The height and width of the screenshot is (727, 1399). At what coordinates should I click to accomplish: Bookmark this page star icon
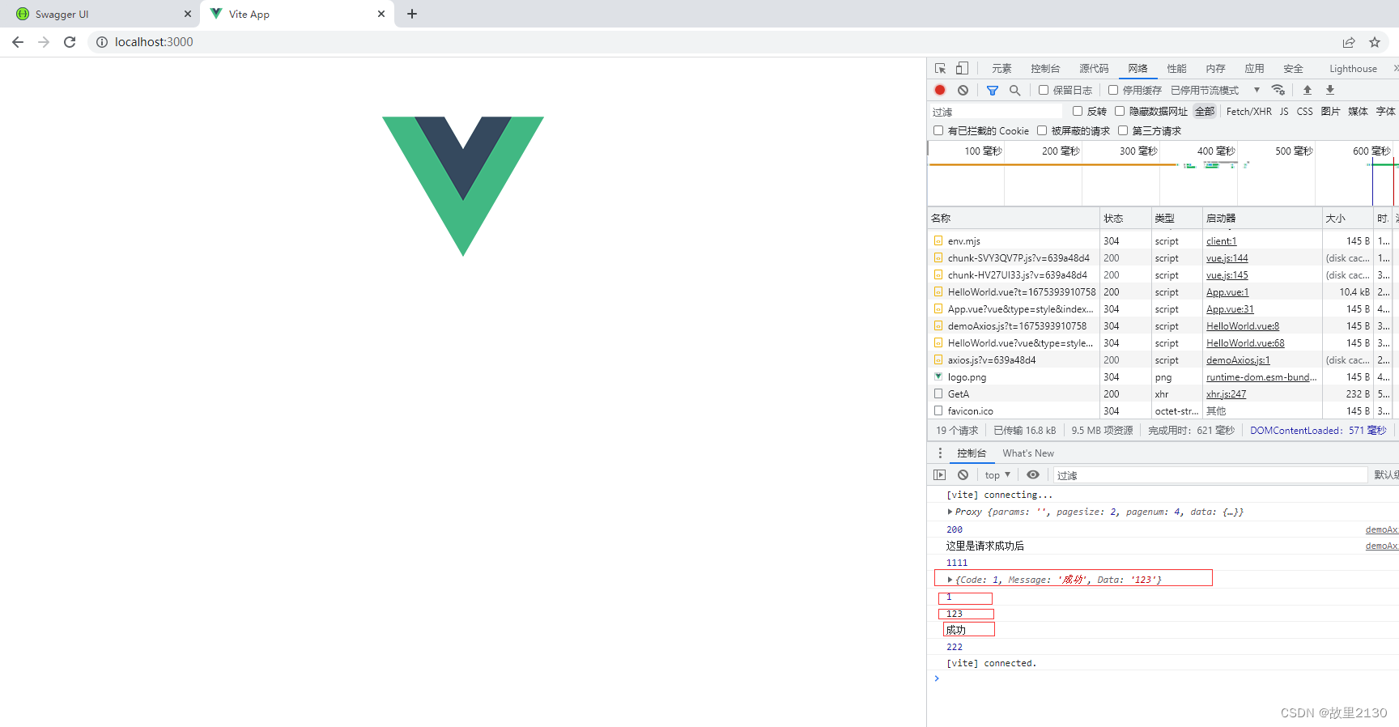pyautogui.click(x=1375, y=42)
